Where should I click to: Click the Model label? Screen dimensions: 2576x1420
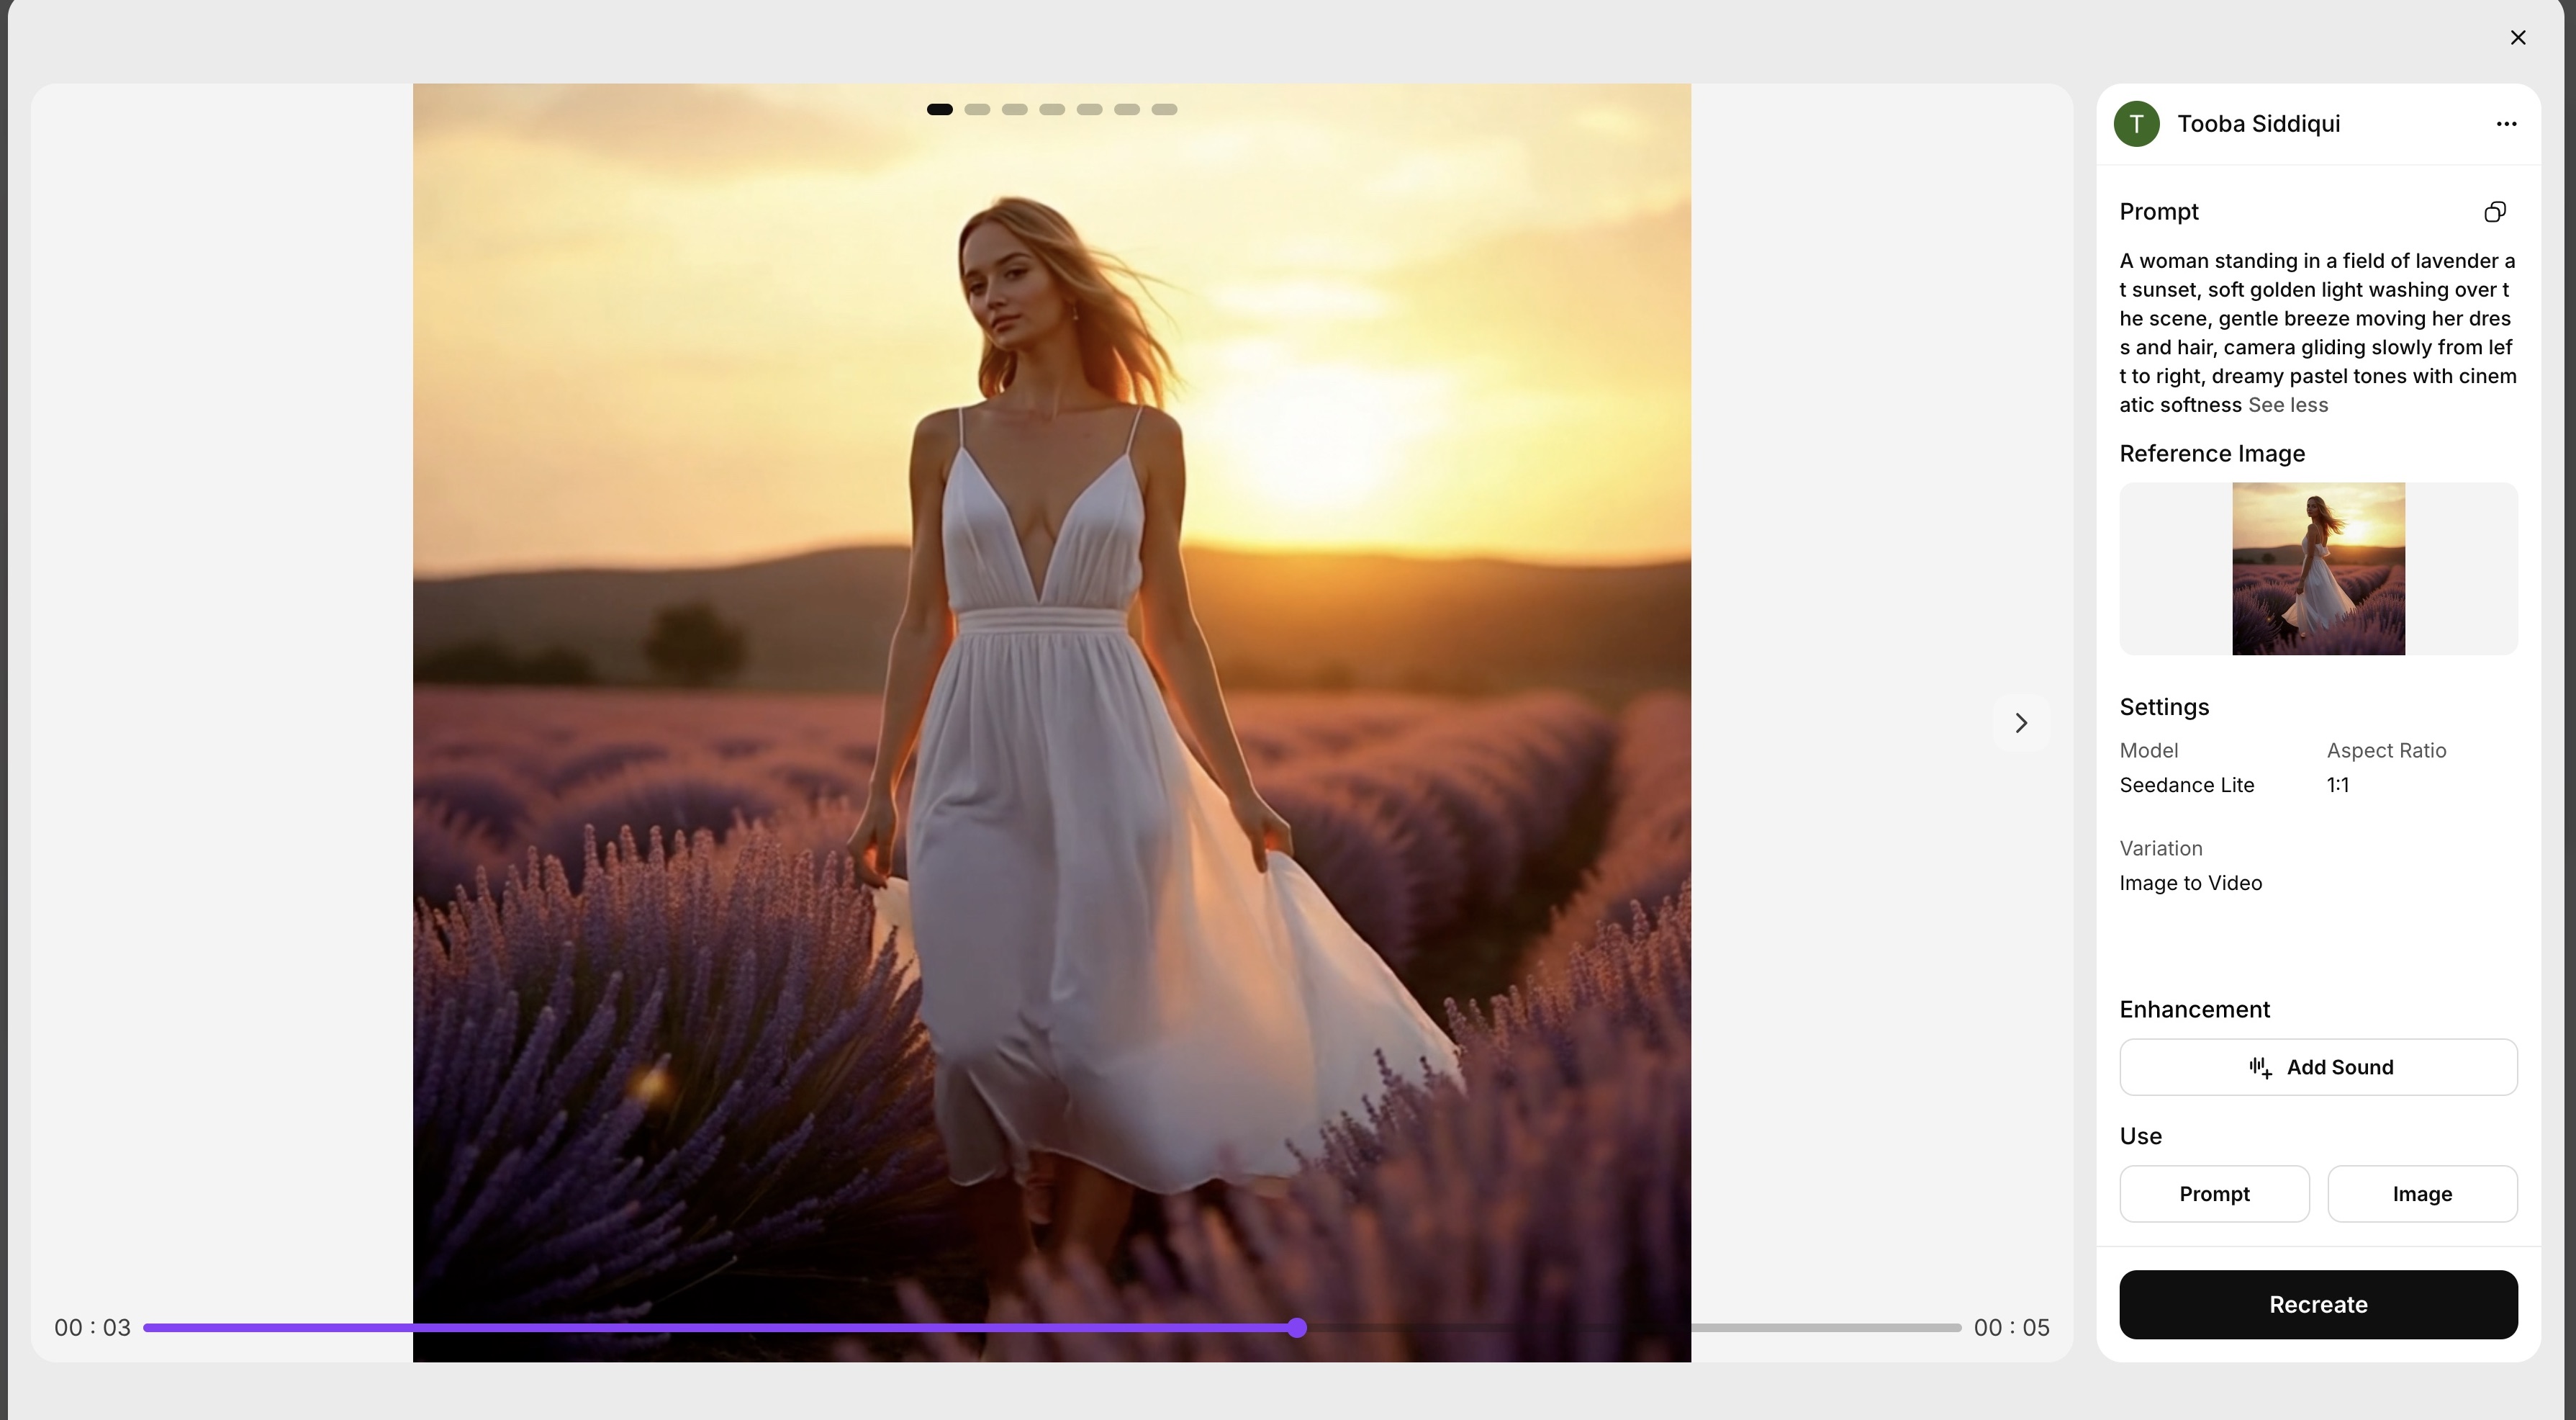tap(2148, 750)
